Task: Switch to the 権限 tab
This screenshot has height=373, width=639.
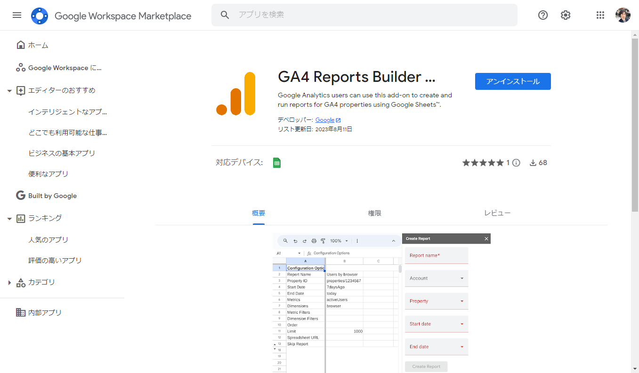Action: (374, 213)
